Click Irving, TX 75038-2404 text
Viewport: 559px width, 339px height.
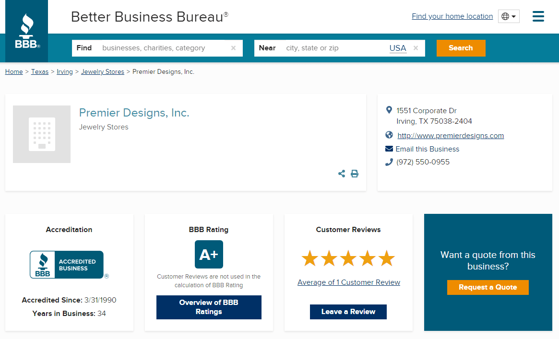point(434,121)
